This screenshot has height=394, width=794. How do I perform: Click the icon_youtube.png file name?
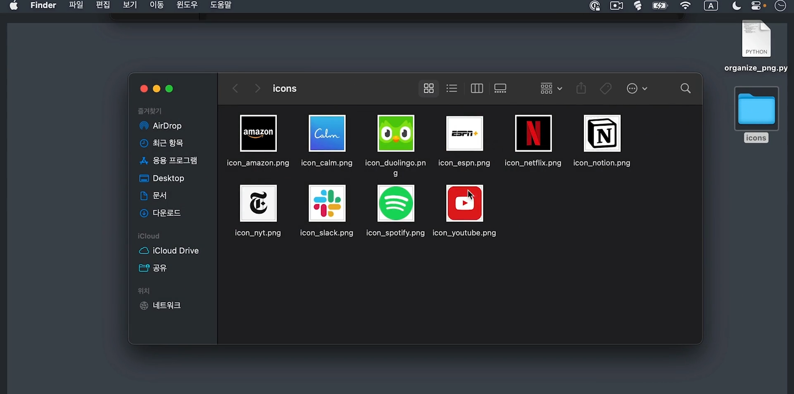point(464,233)
